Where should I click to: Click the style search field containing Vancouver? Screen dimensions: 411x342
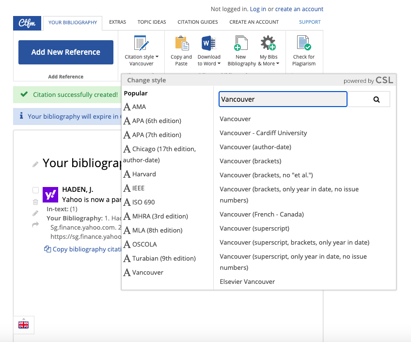click(x=283, y=99)
